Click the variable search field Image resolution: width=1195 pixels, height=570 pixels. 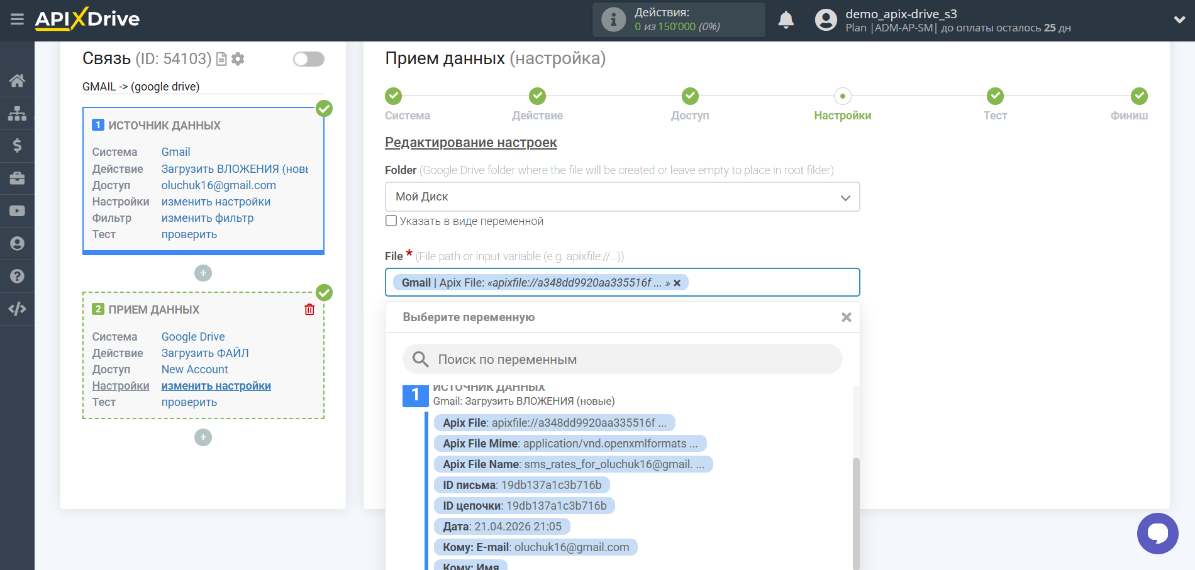pos(622,359)
